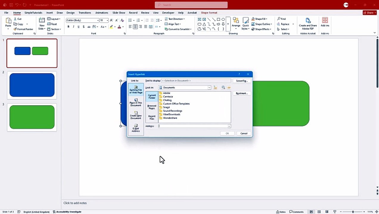Open the Design ribbon tab
Screen dimensions: 379x214
(71, 13)
